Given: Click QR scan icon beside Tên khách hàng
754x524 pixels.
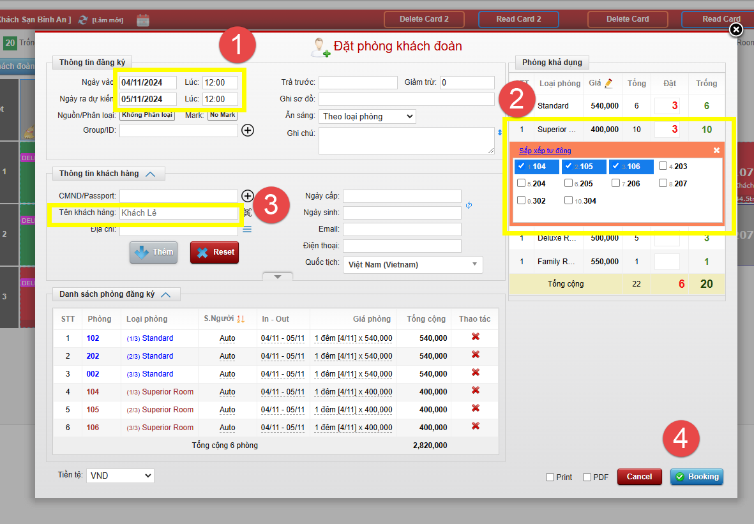Looking at the screenshot, I should pyautogui.click(x=248, y=213).
